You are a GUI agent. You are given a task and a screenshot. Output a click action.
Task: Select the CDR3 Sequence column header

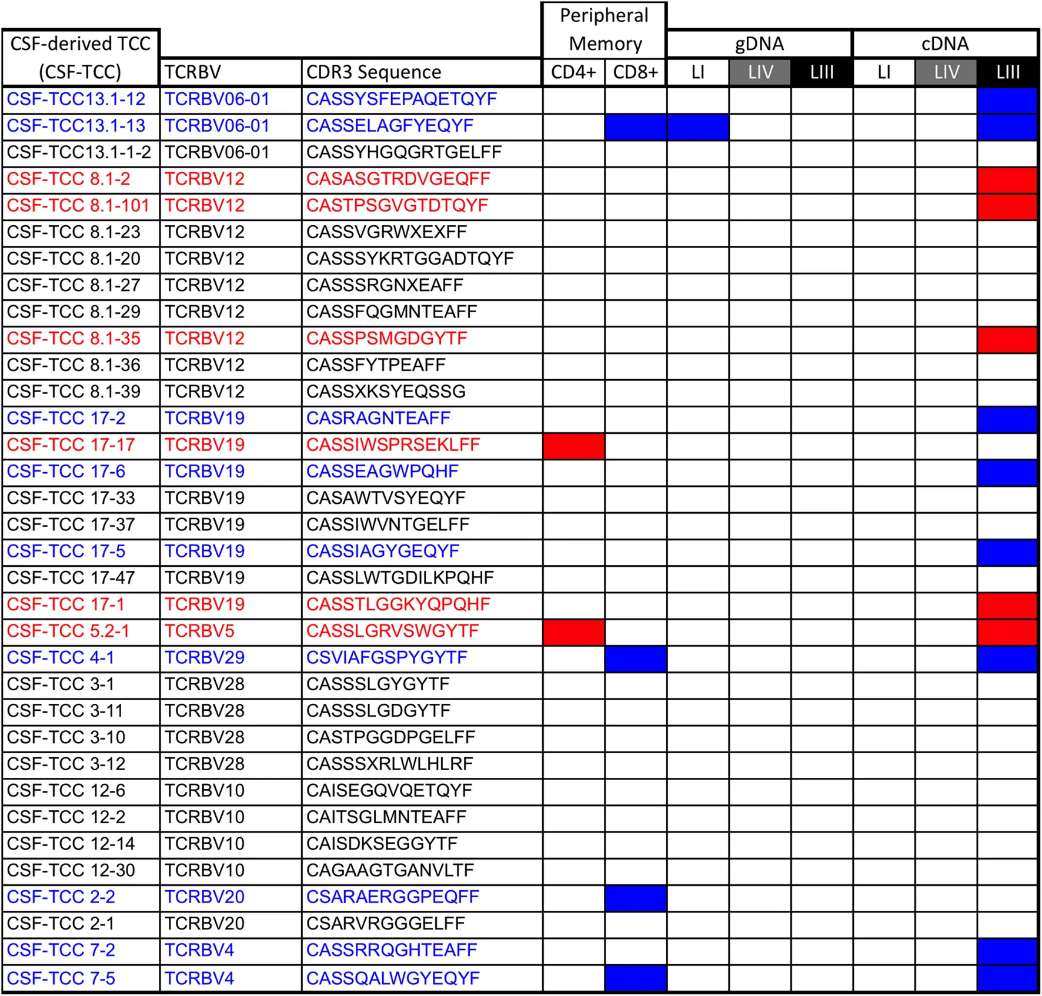[373, 72]
